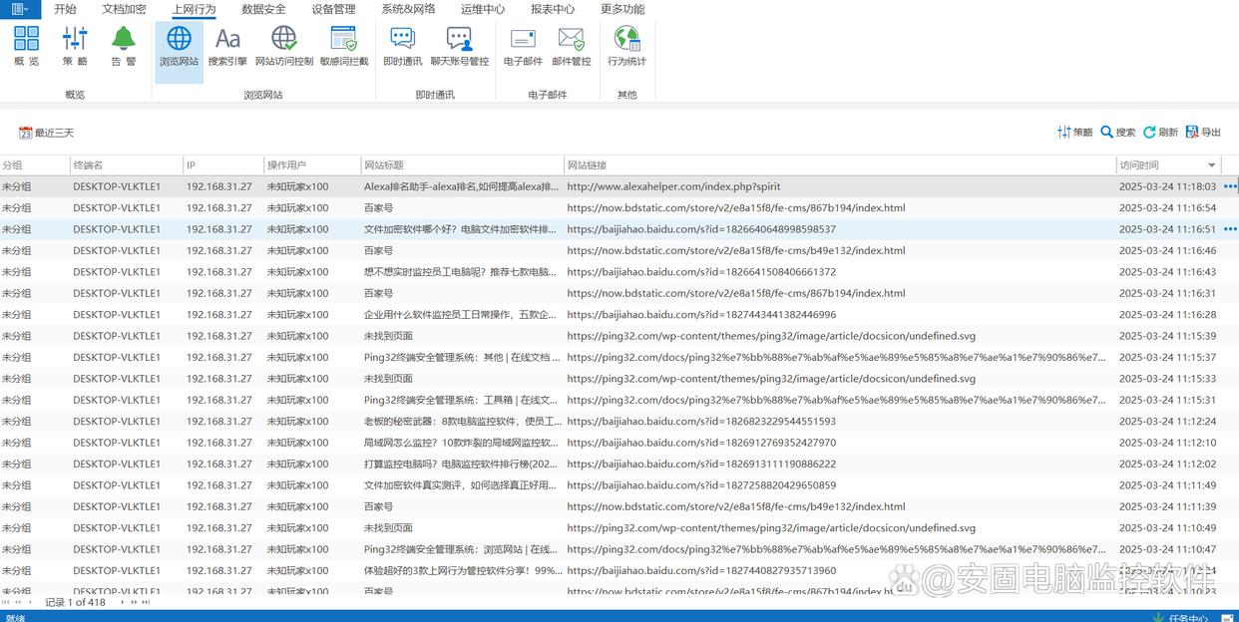
Task: Open 聊天账号管控 chat account control
Action: pos(459,46)
